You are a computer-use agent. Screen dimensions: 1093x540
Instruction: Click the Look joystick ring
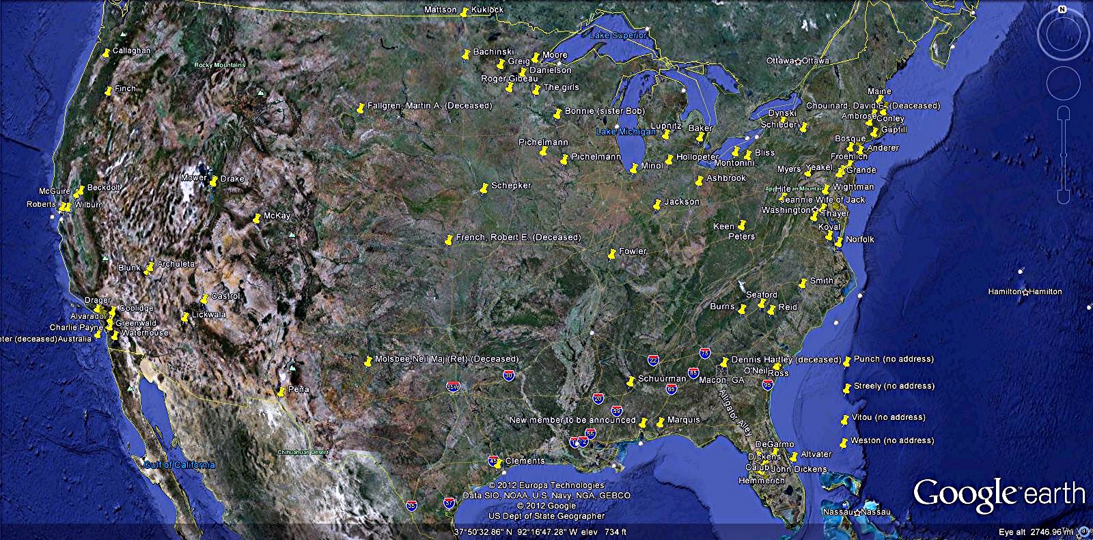(x=1062, y=35)
